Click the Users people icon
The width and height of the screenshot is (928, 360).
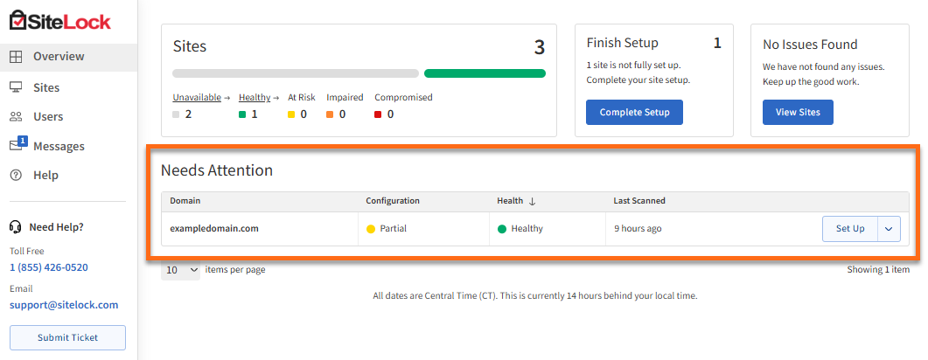pyautogui.click(x=16, y=116)
